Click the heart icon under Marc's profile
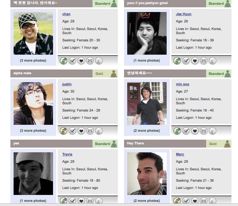Image resolution: width=238 pixels, height=206 pixels. pos(195,201)
